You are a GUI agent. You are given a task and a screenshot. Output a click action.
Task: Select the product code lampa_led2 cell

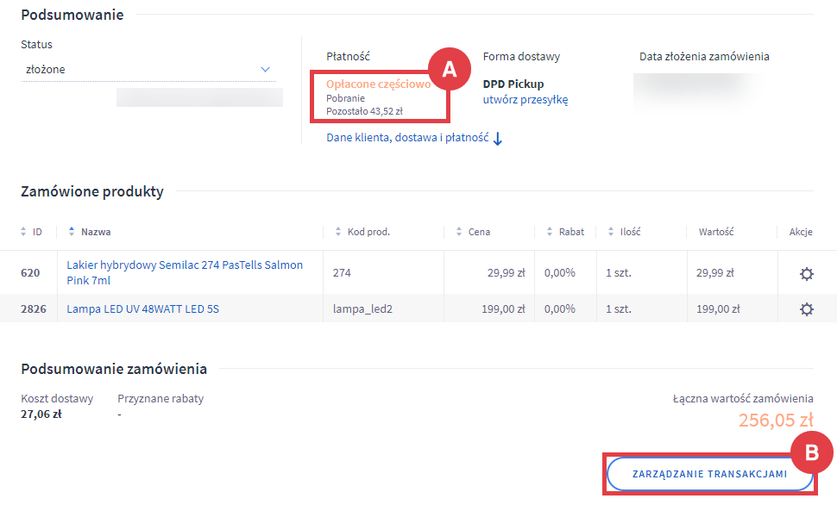coord(362,308)
